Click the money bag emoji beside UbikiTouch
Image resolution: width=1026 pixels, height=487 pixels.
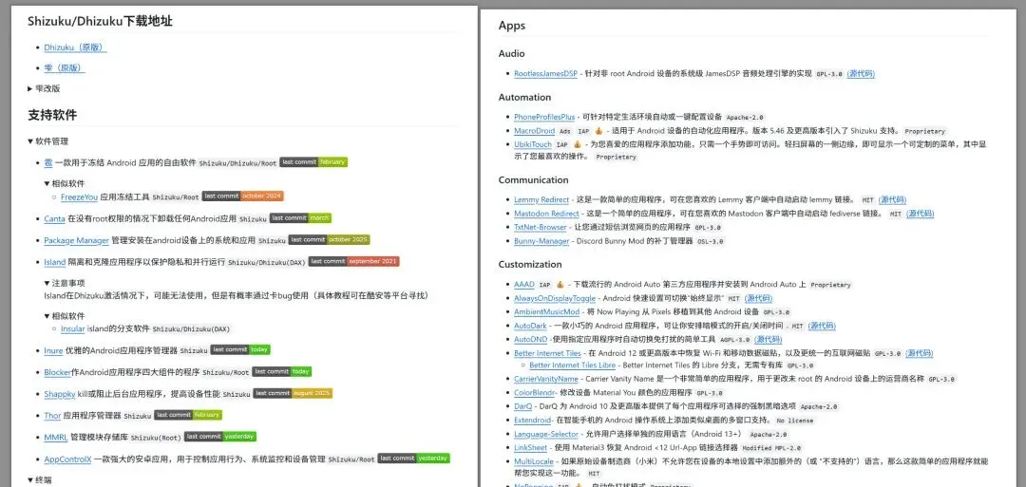click(x=578, y=144)
